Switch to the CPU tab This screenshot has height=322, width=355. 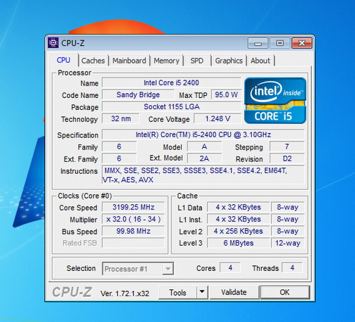pyautogui.click(x=63, y=60)
